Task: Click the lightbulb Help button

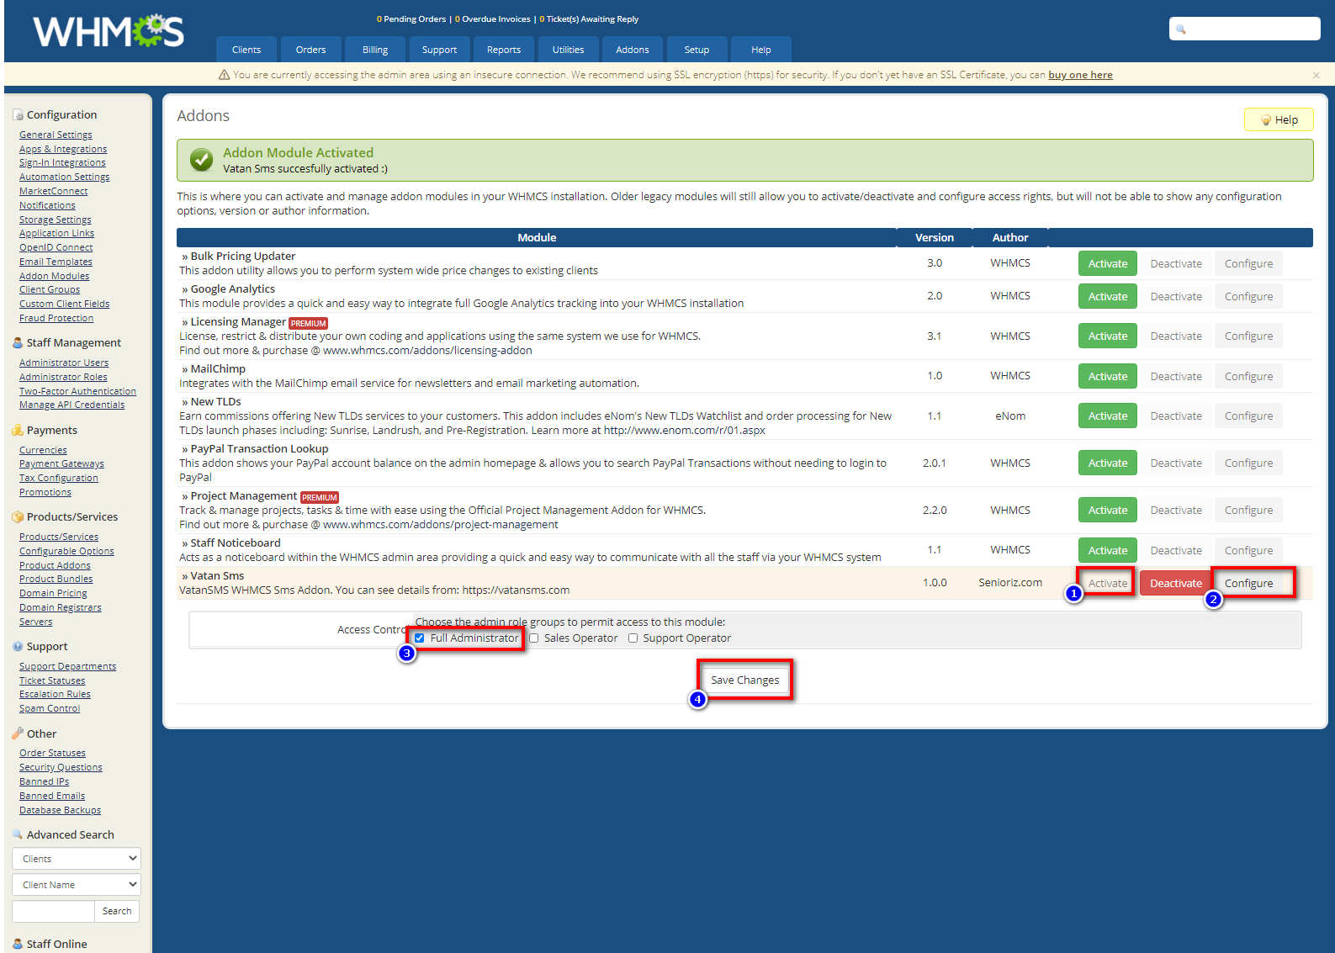Action: point(1278,120)
